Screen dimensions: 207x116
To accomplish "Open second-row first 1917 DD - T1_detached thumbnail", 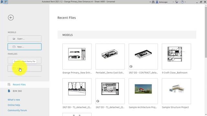I will [x=77, y=91].
